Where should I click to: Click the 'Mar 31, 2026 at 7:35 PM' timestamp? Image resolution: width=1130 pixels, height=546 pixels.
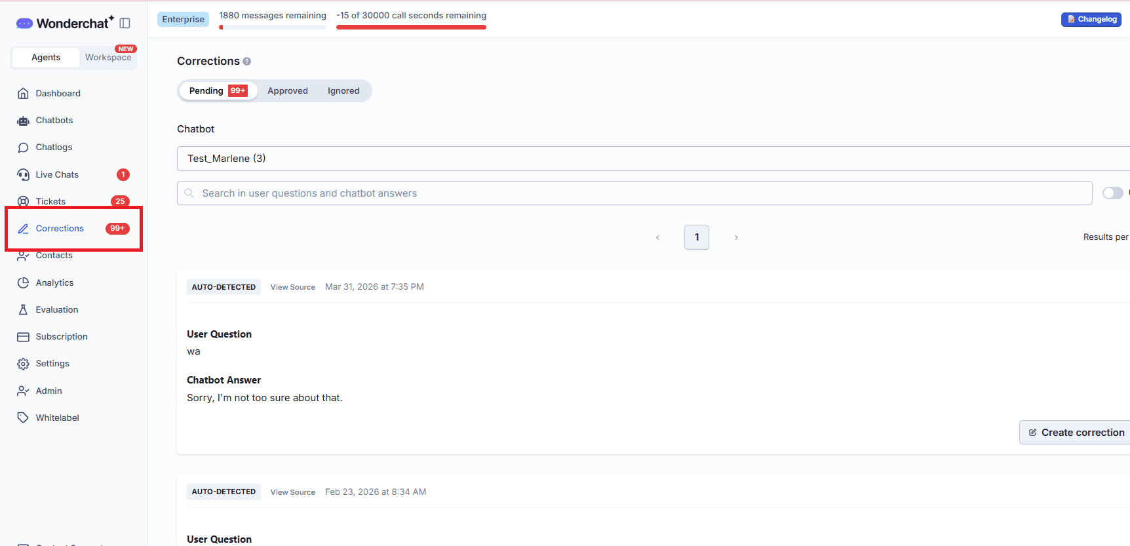(374, 287)
